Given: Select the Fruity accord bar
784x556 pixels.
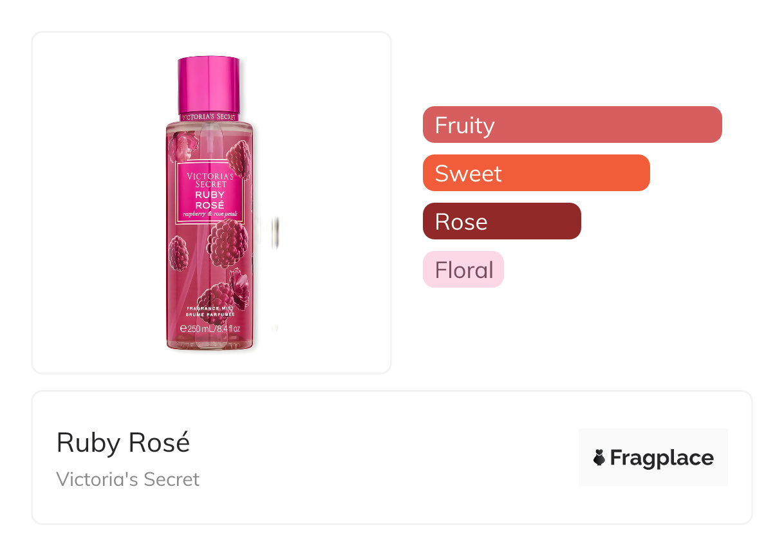Looking at the screenshot, I should (572, 125).
